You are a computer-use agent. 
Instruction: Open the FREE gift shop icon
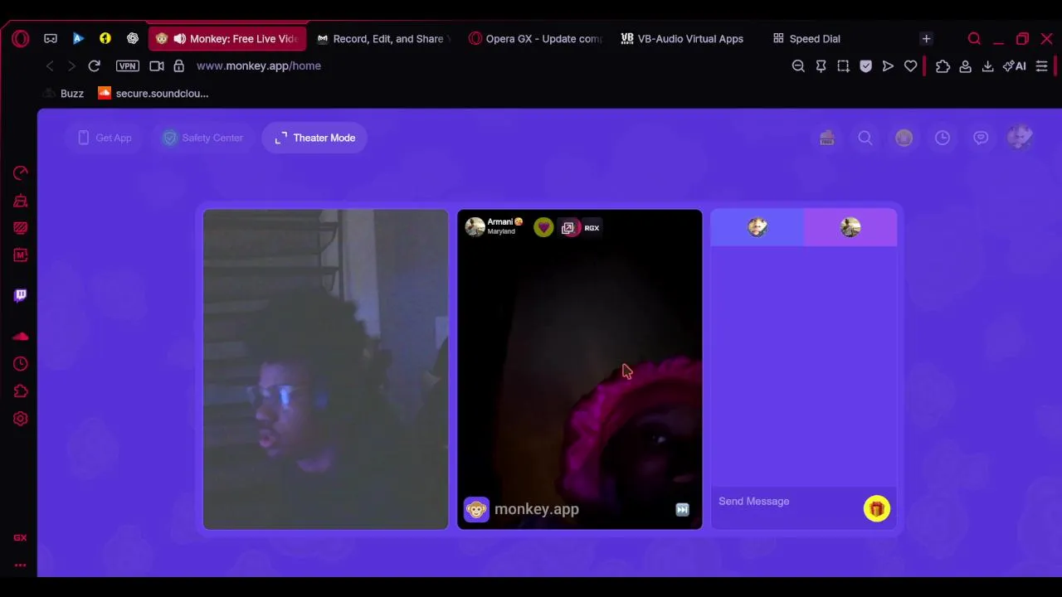coord(826,138)
